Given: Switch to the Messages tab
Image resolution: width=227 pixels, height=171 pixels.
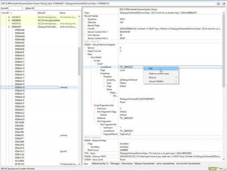Looking at the screenshot, I should click(115, 164).
